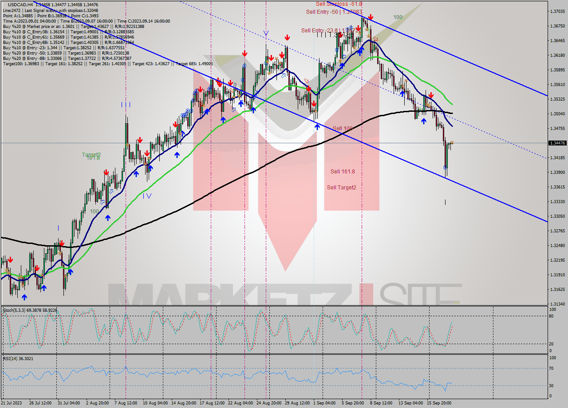This screenshot has width=568, height=408.
Task: Click the 1.33615 price axis label
Action: tap(557, 187)
